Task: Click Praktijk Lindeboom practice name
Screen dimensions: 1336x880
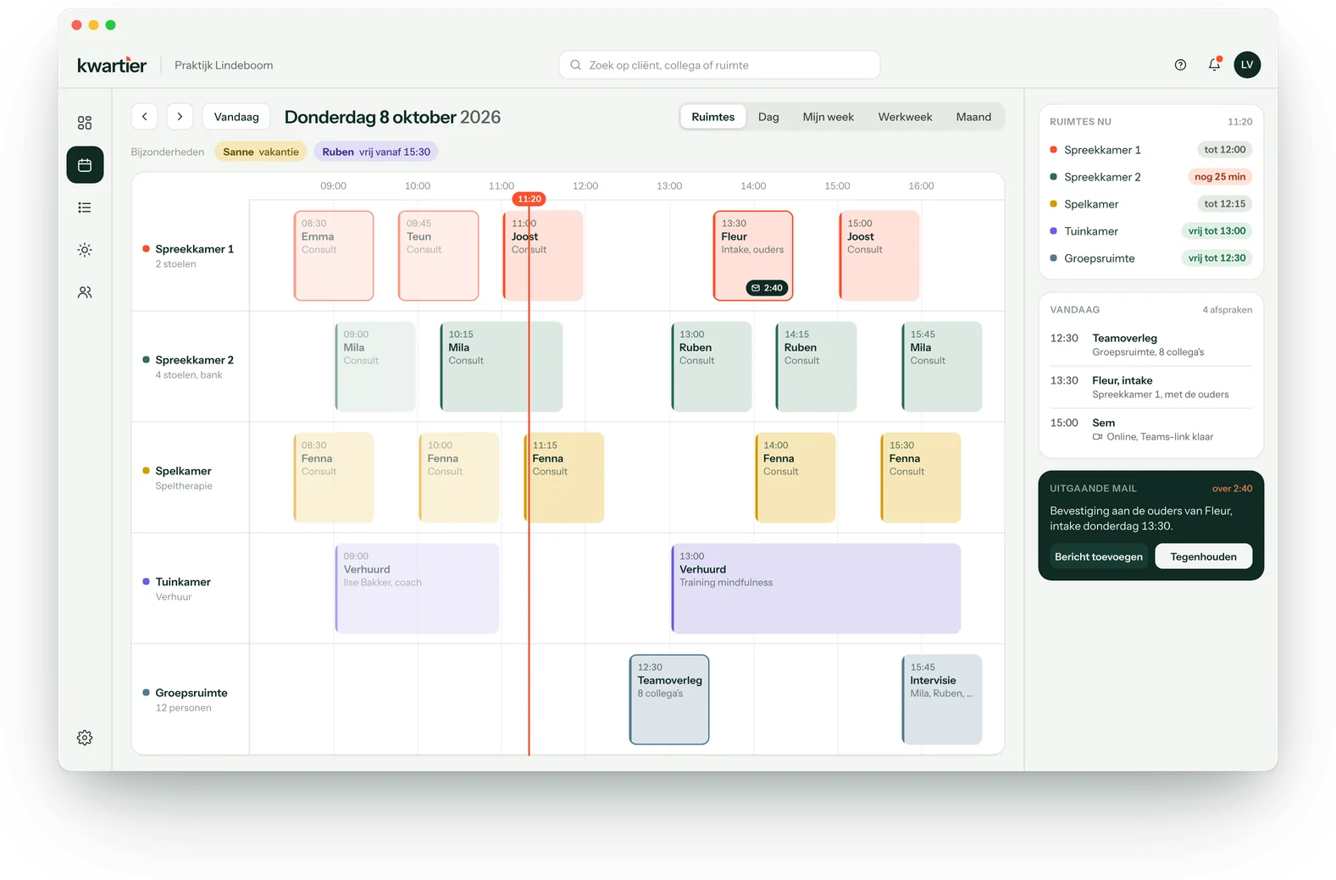Action: click(x=224, y=65)
